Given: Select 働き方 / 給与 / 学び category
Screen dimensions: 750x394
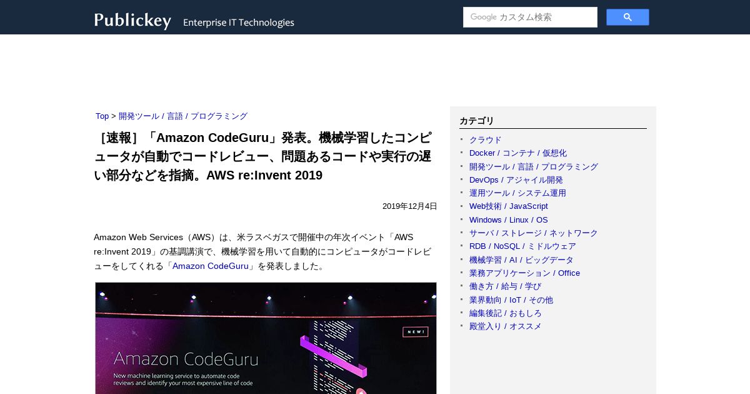Looking at the screenshot, I should 506,286.
